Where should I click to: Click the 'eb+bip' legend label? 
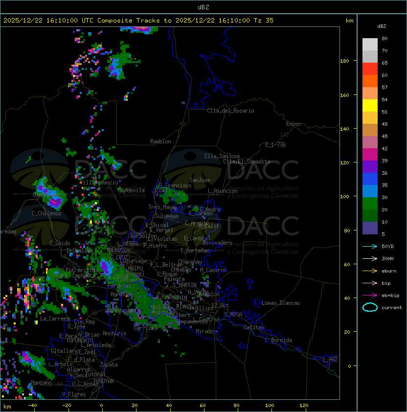[390, 296]
